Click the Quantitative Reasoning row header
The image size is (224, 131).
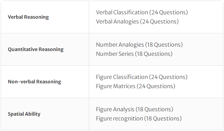[x=36, y=49]
